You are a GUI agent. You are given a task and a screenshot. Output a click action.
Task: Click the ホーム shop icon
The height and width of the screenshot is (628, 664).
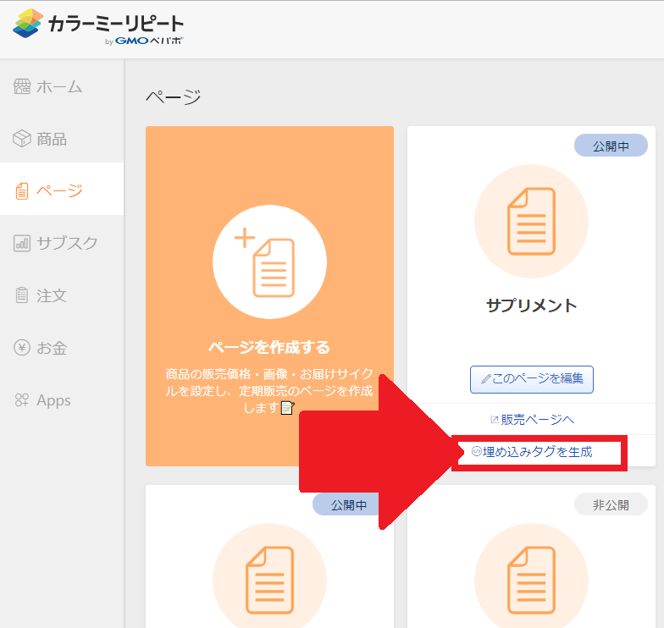tap(22, 86)
